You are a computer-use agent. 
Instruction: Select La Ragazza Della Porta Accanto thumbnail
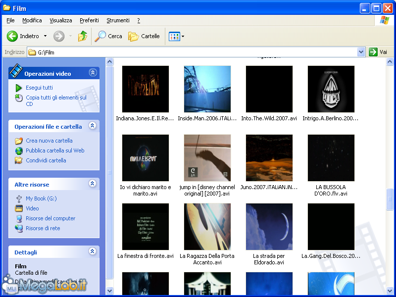coord(207,227)
